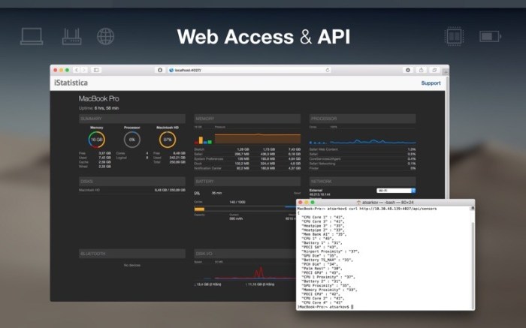The width and height of the screenshot is (526, 328).
Task: Click the battery icon in the banner
Action: 491,36
